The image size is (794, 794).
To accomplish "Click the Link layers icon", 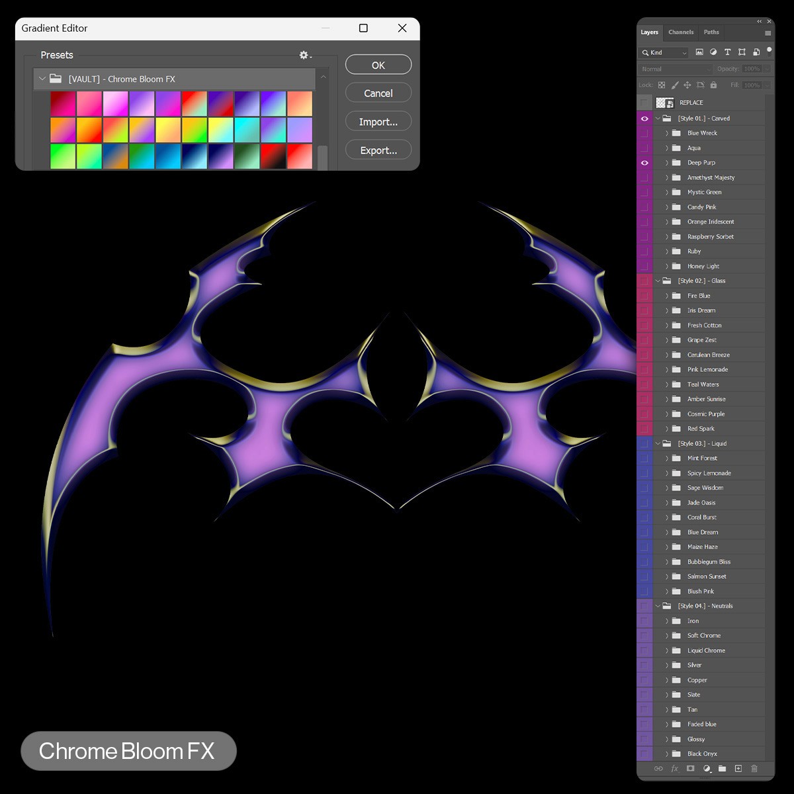I will coord(658,769).
